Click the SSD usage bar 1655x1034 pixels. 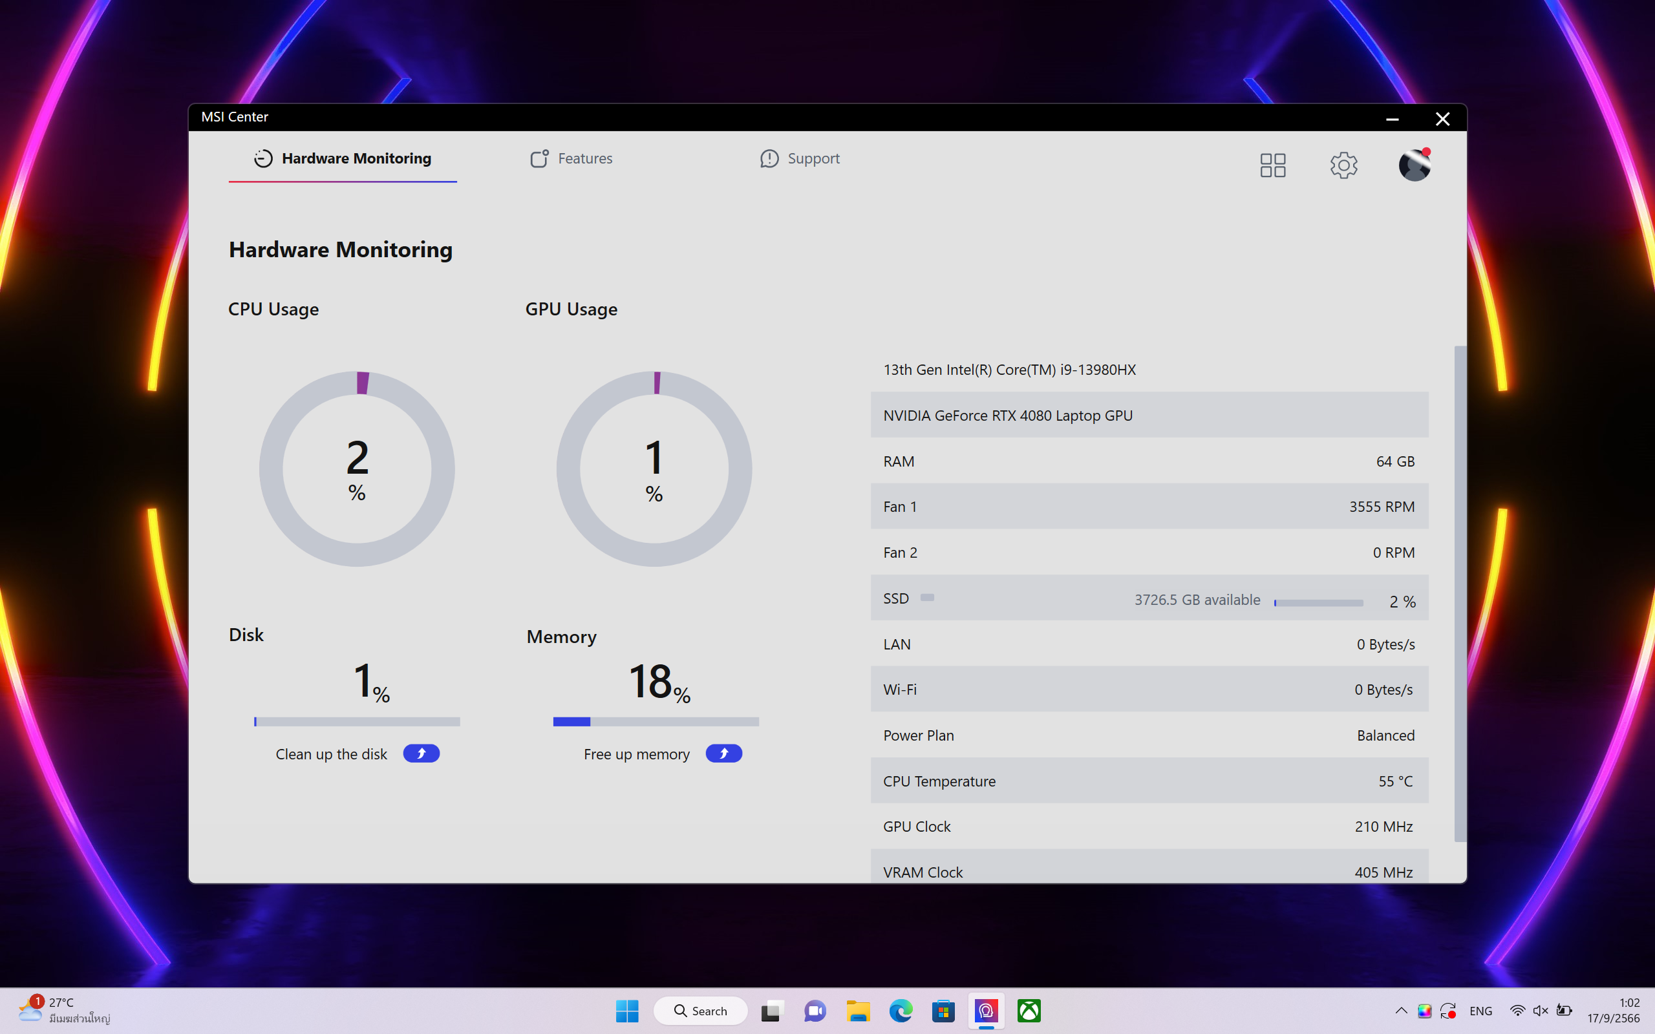coord(1319,602)
